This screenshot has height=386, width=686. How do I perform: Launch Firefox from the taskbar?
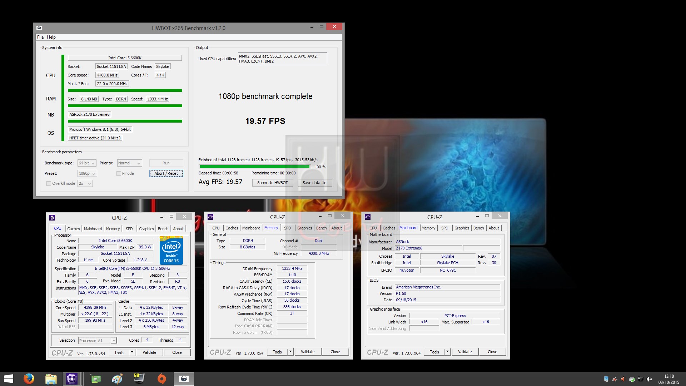coord(29,379)
